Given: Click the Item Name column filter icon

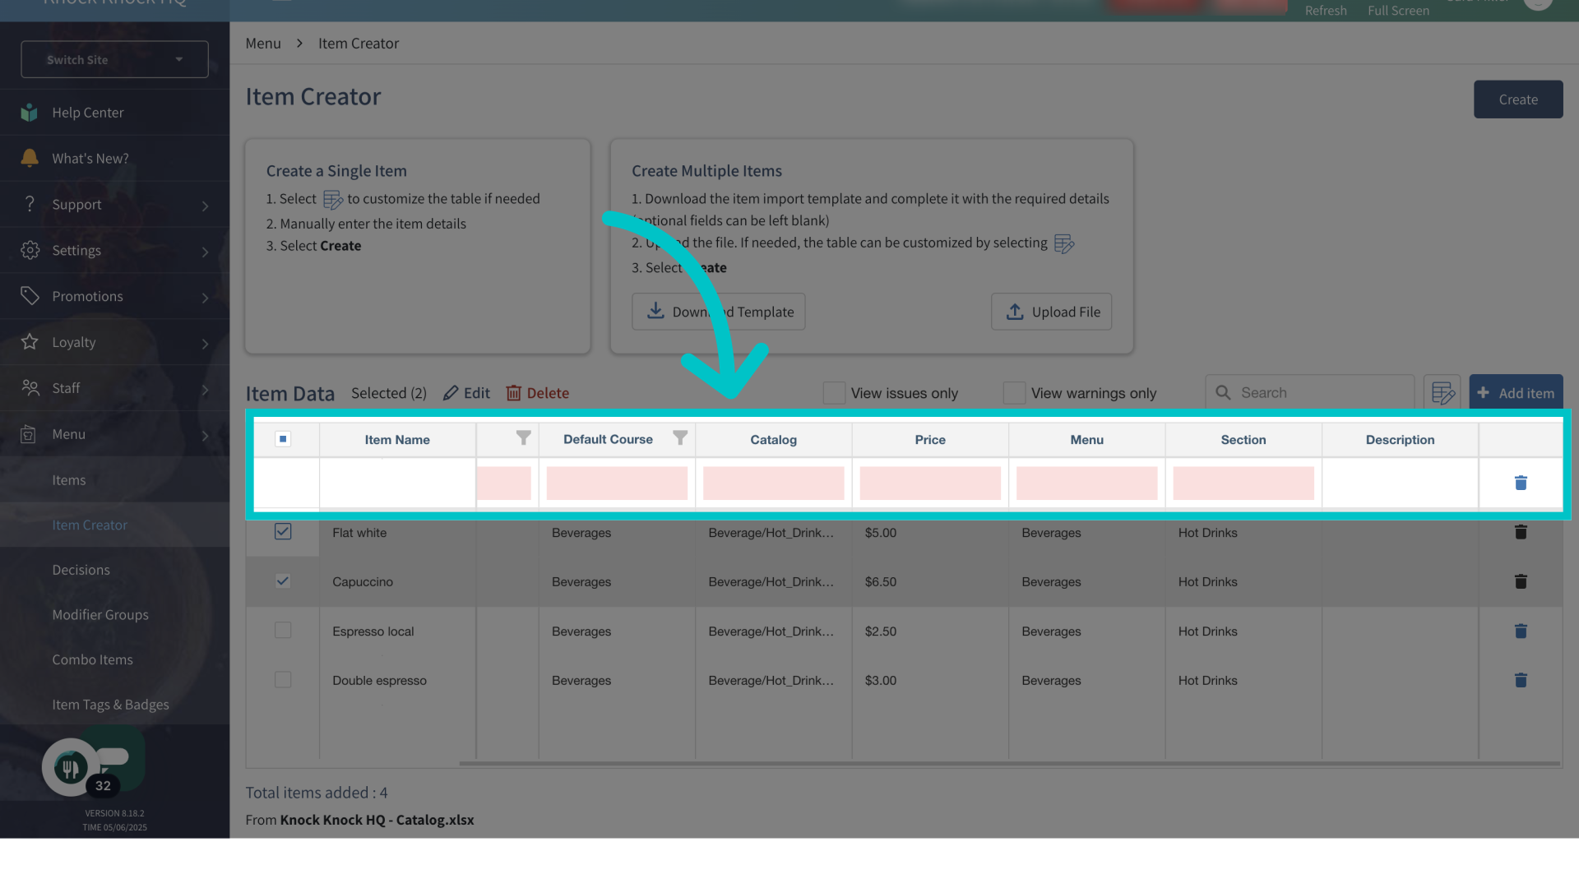Looking at the screenshot, I should (x=523, y=438).
